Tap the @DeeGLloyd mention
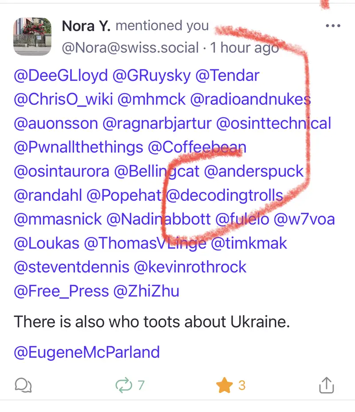The width and height of the screenshot is (355, 412). click(61, 75)
